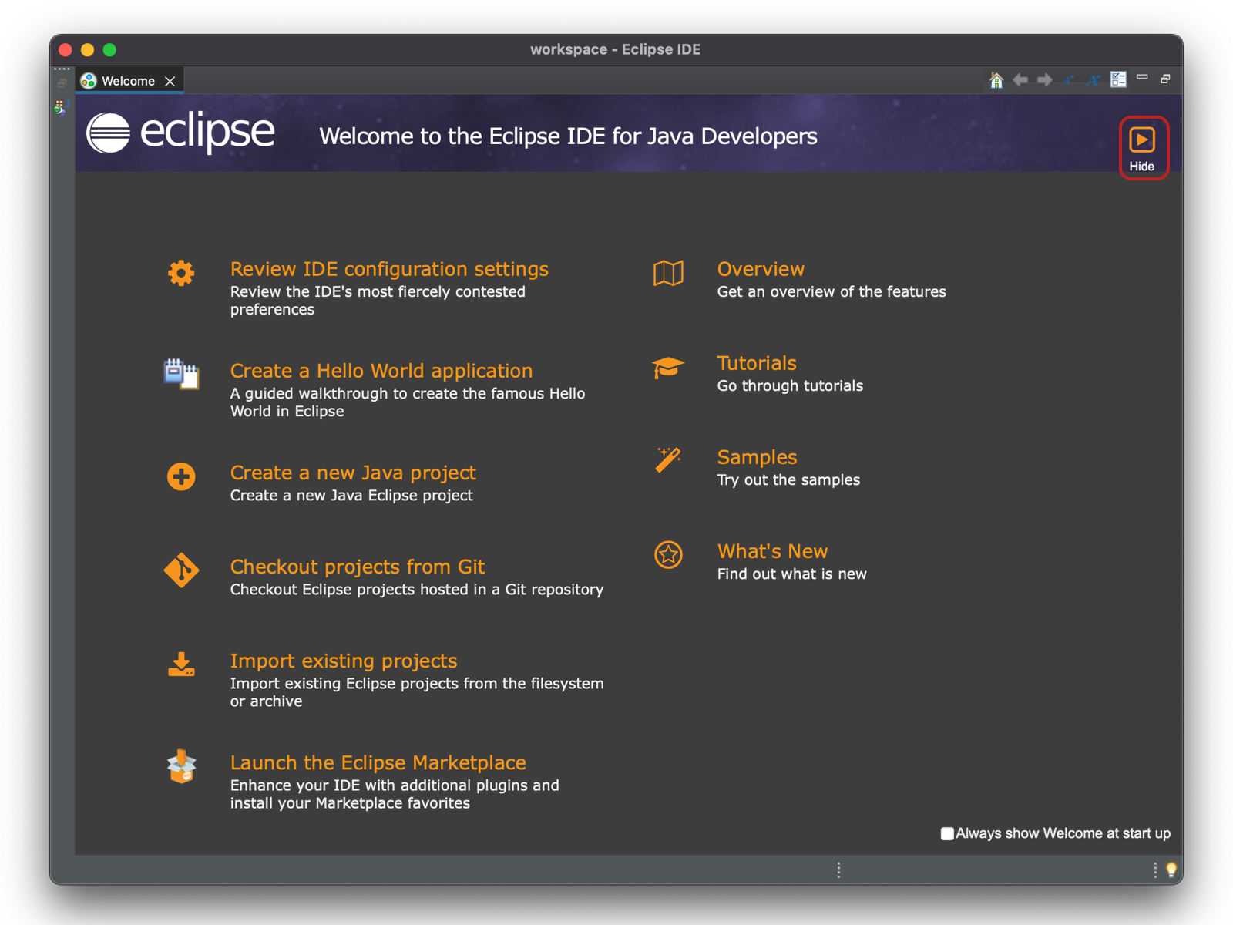Click the Welcome tab's colored-dots icon
The height and width of the screenshot is (925, 1233).
(89, 81)
